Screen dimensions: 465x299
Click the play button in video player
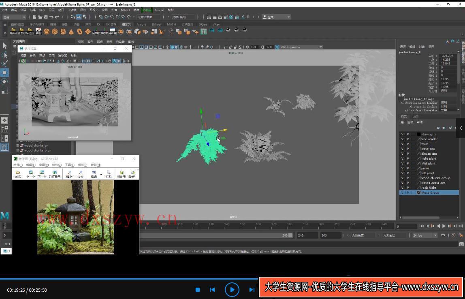[x=232, y=290]
